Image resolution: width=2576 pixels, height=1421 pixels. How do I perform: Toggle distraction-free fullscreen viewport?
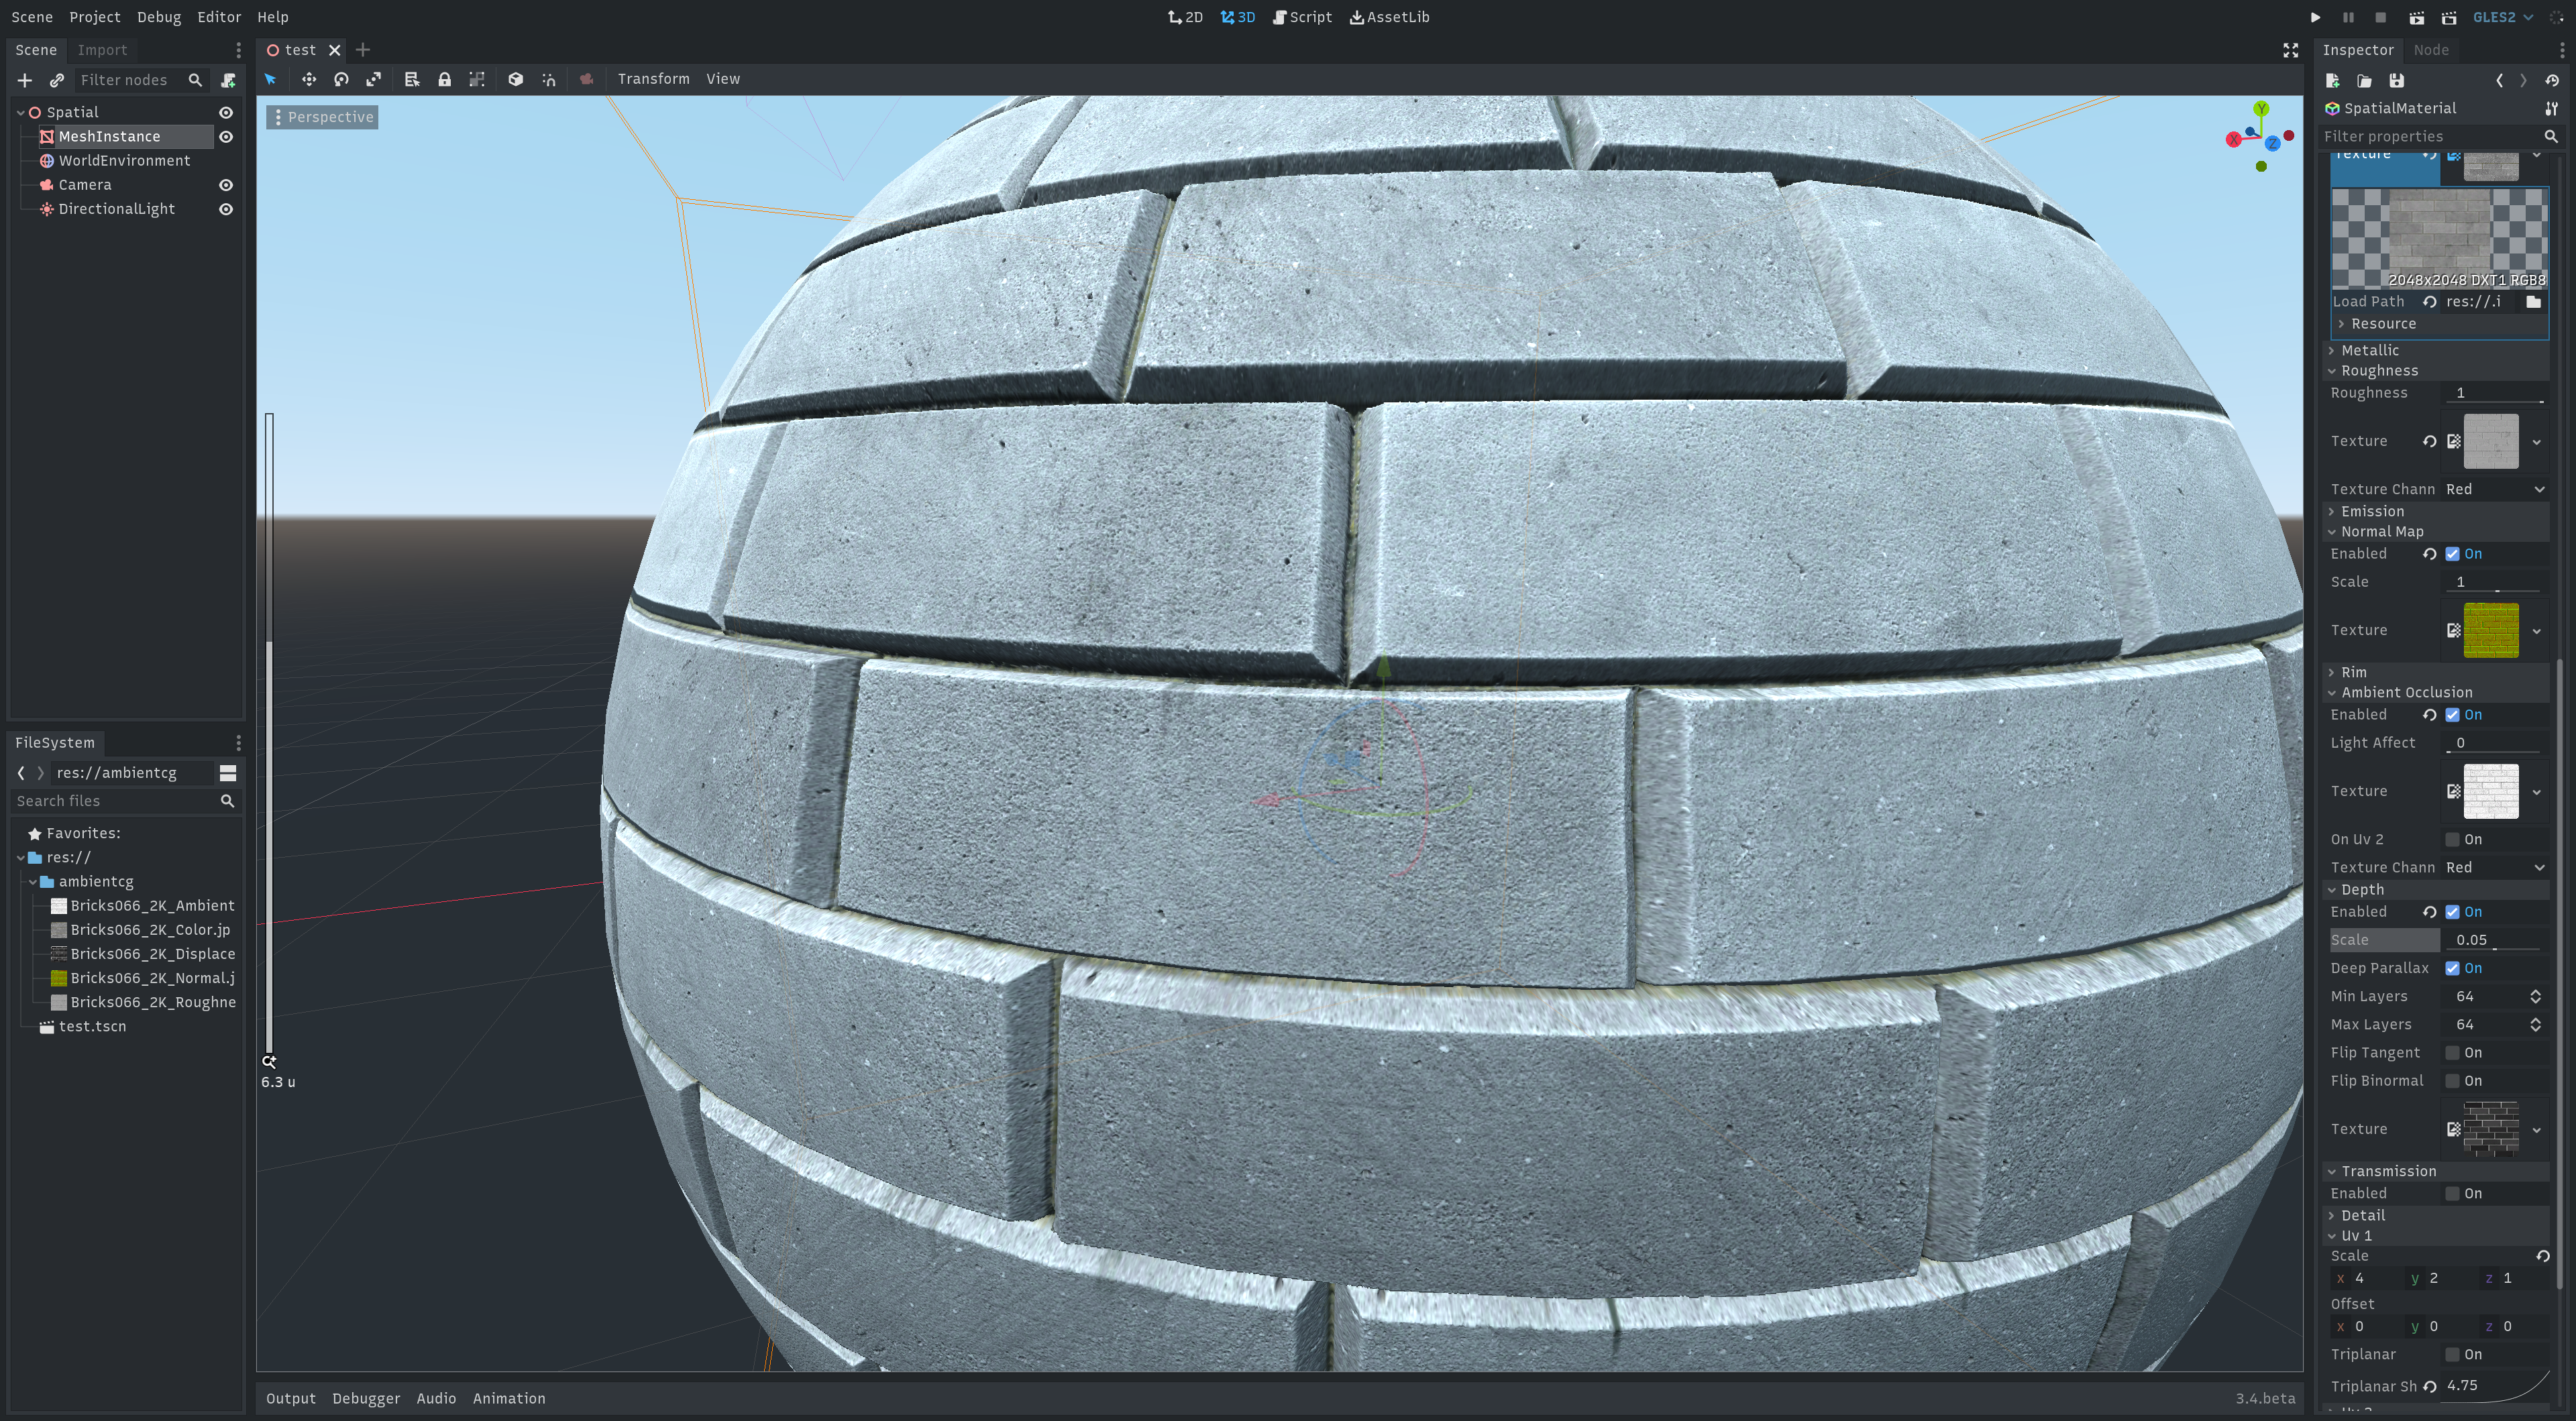coord(2290,50)
